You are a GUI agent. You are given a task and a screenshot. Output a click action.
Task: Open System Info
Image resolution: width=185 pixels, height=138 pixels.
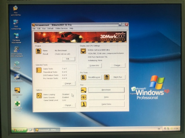tap(94, 66)
